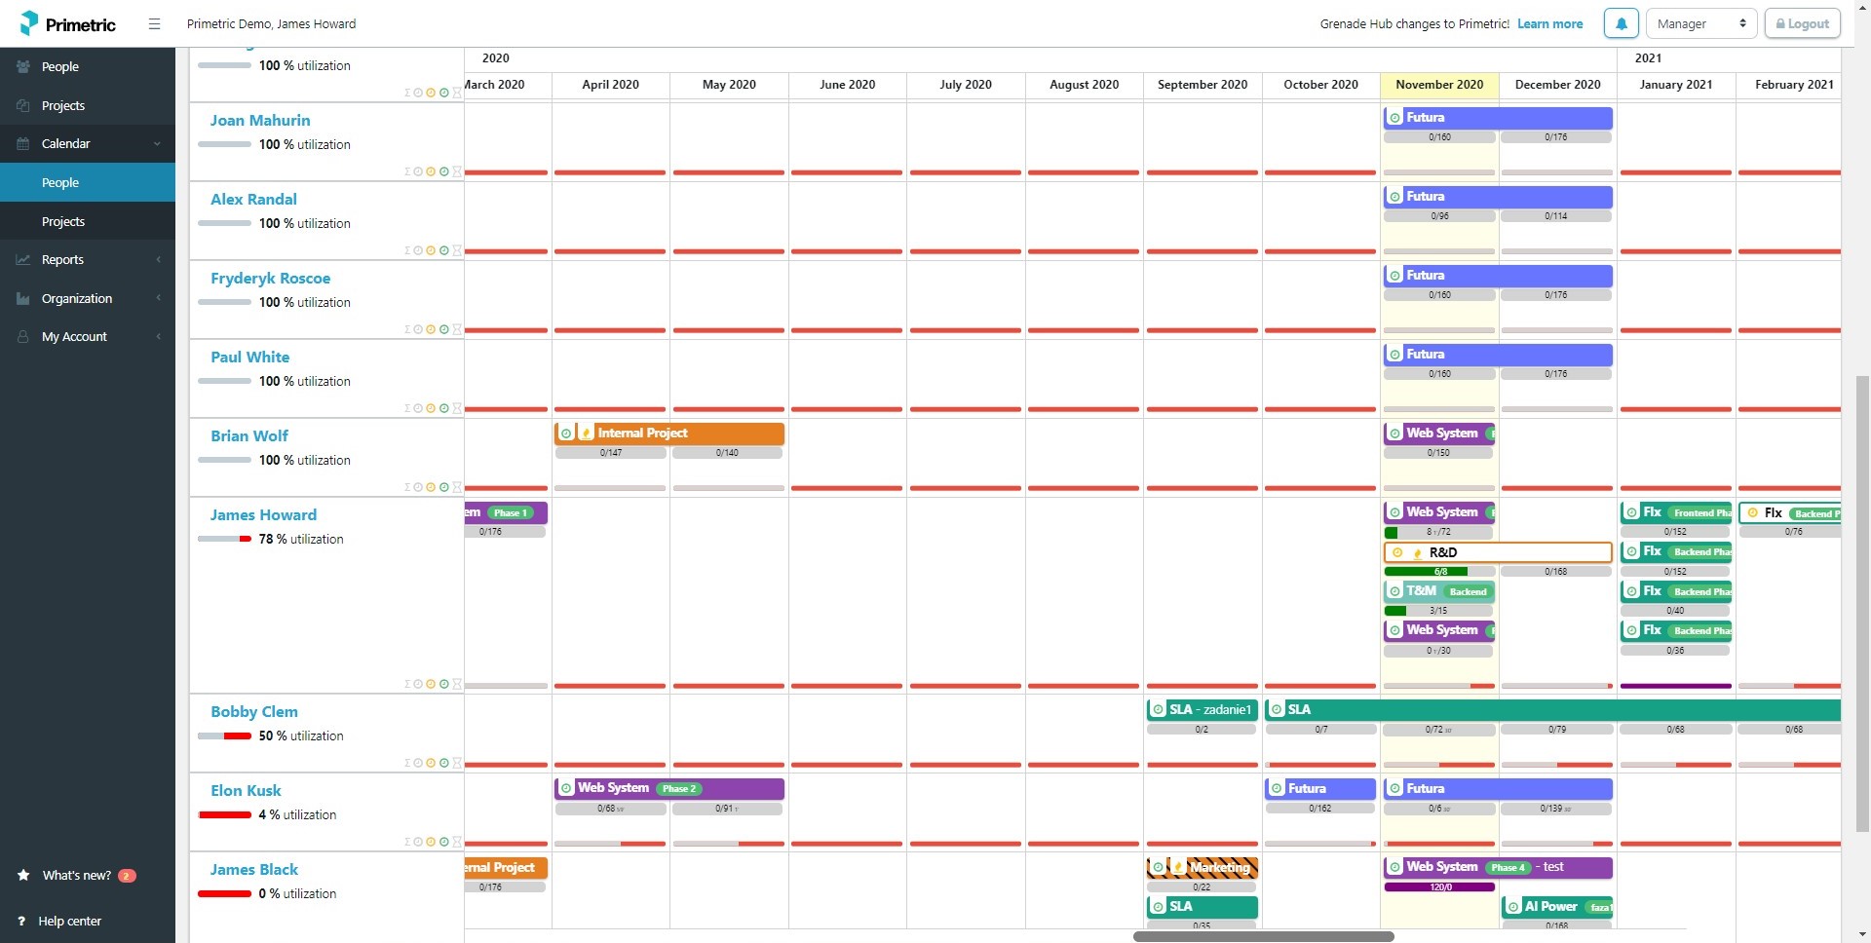Open the notifications bell

(1622, 23)
